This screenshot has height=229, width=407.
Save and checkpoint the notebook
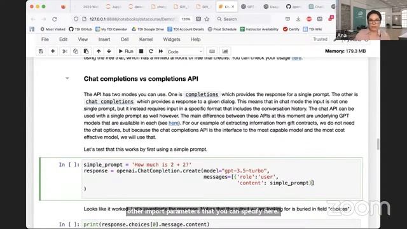pos(41,52)
